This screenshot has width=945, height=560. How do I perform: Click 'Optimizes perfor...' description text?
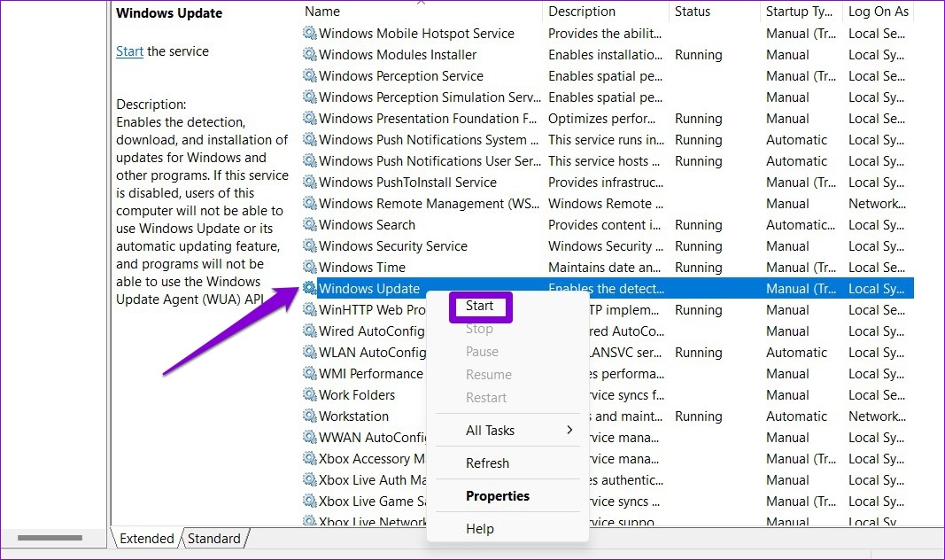pyautogui.click(x=601, y=119)
